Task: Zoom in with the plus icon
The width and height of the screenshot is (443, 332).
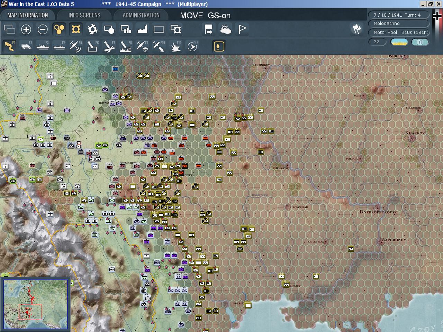Action: pos(26,29)
